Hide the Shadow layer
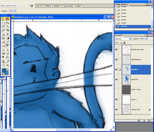 [116, 70]
